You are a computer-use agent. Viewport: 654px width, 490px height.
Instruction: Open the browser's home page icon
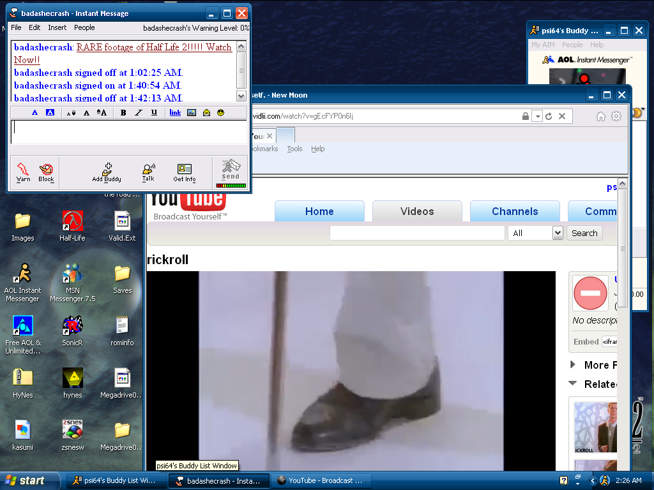(x=600, y=116)
